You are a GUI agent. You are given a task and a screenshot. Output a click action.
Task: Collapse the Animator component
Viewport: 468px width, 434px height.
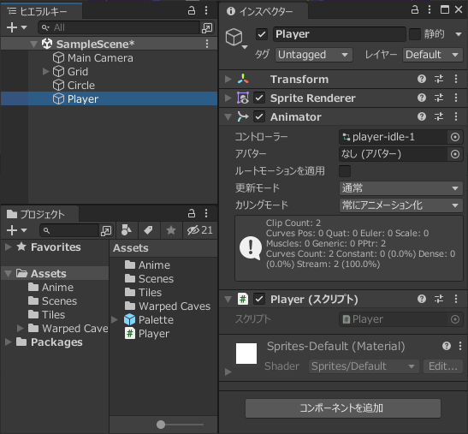pos(228,116)
